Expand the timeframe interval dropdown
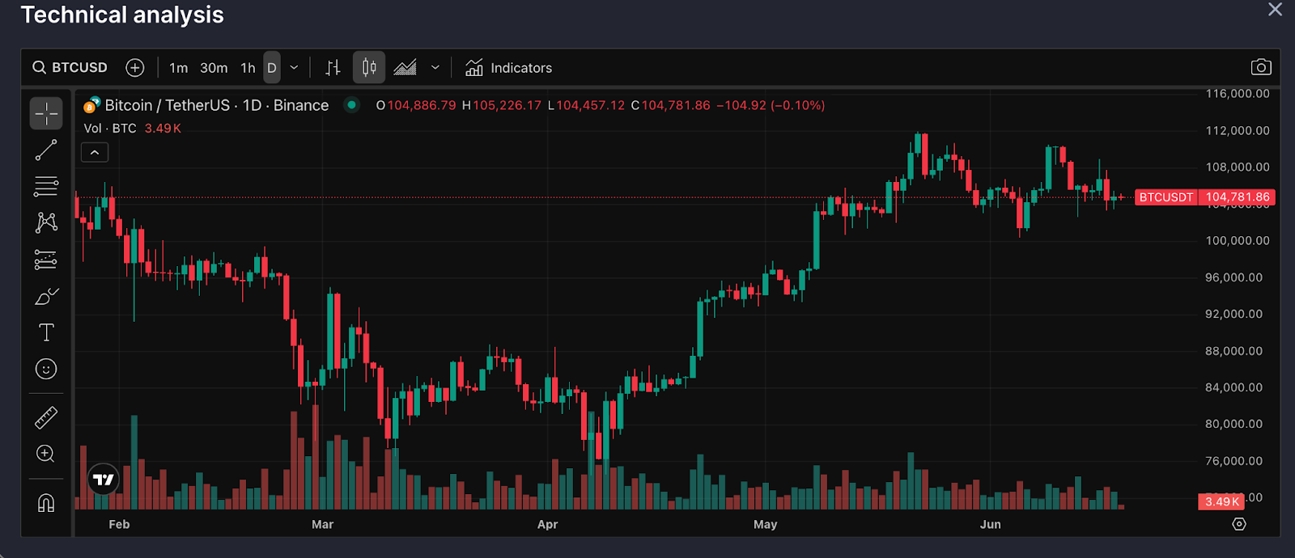 tap(294, 68)
